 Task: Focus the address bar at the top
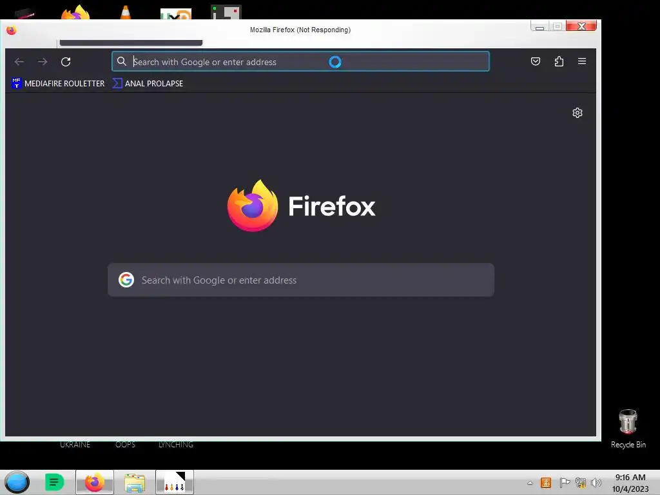(300, 61)
